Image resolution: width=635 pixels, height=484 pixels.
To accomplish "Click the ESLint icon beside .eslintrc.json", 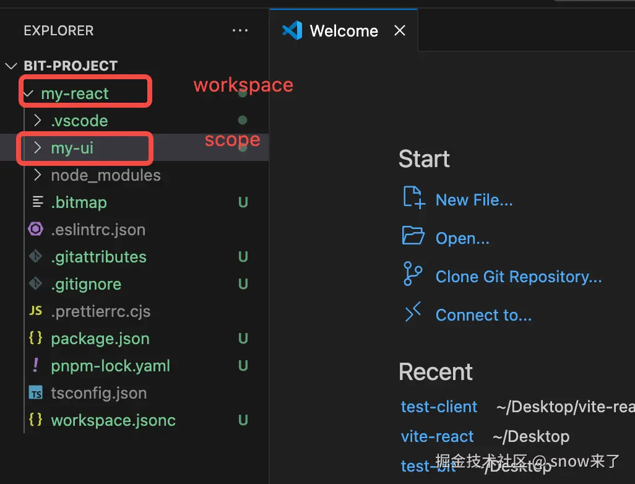I will point(36,229).
